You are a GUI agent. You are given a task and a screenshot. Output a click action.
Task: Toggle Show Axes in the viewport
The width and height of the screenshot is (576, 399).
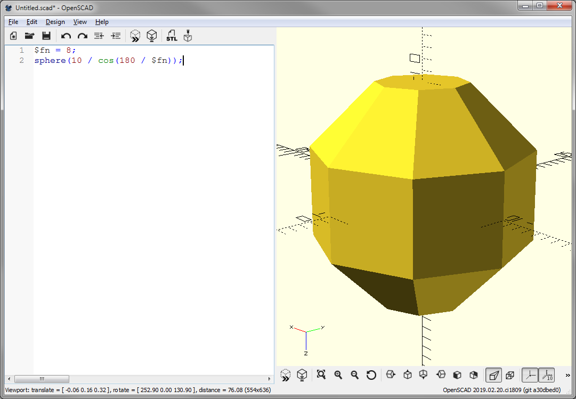pyautogui.click(x=530, y=374)
